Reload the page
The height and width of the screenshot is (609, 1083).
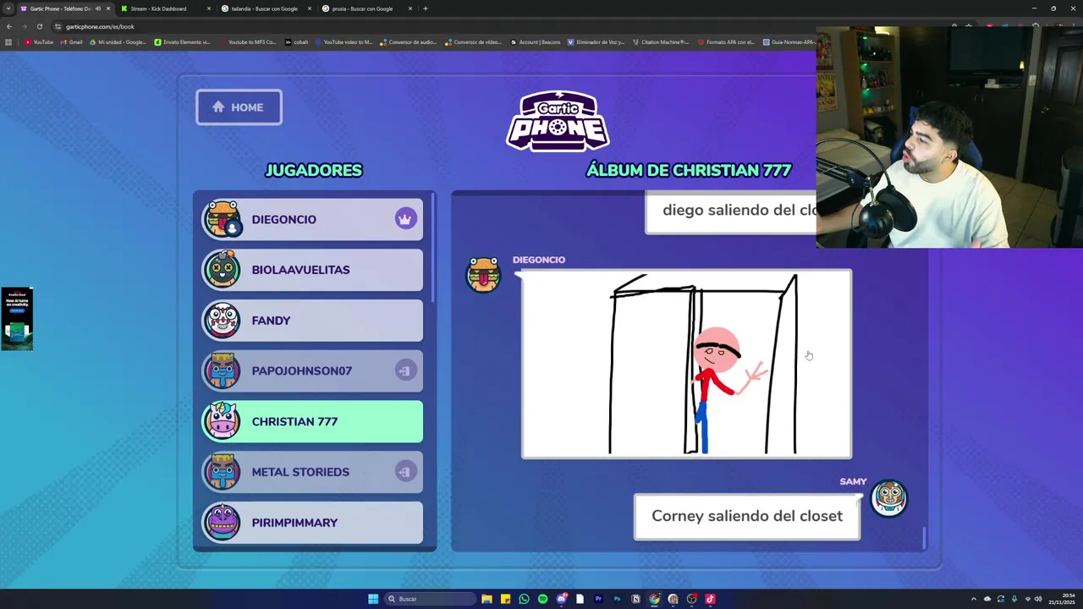39,26
